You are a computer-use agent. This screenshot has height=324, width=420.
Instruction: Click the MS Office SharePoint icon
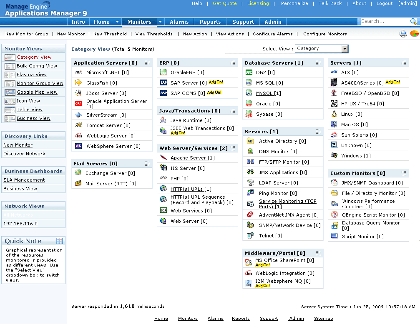(249, 262)
